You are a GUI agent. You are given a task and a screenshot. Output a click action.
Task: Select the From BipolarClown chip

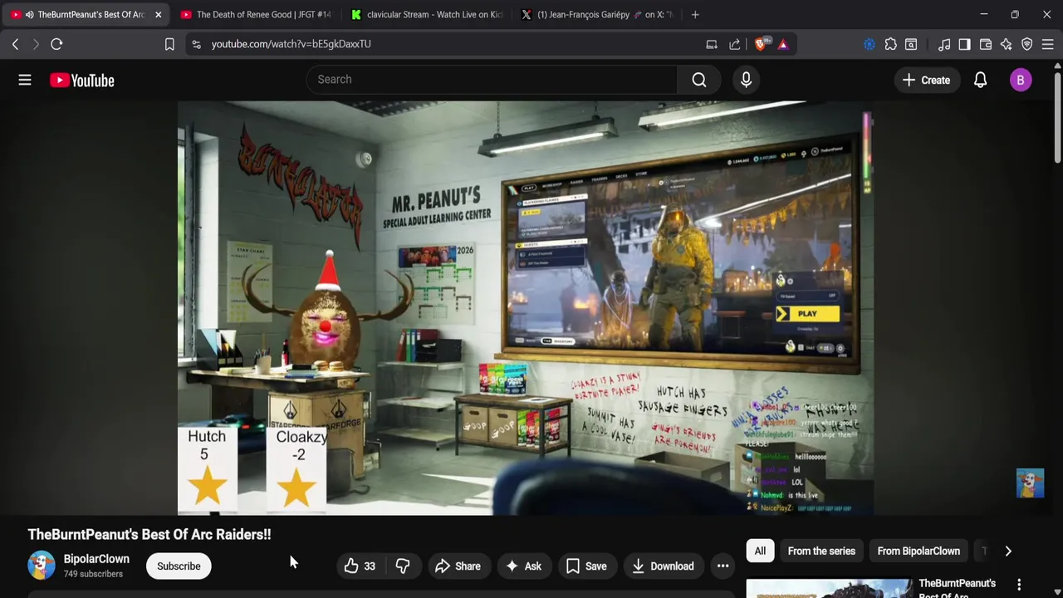pos(918,551)
